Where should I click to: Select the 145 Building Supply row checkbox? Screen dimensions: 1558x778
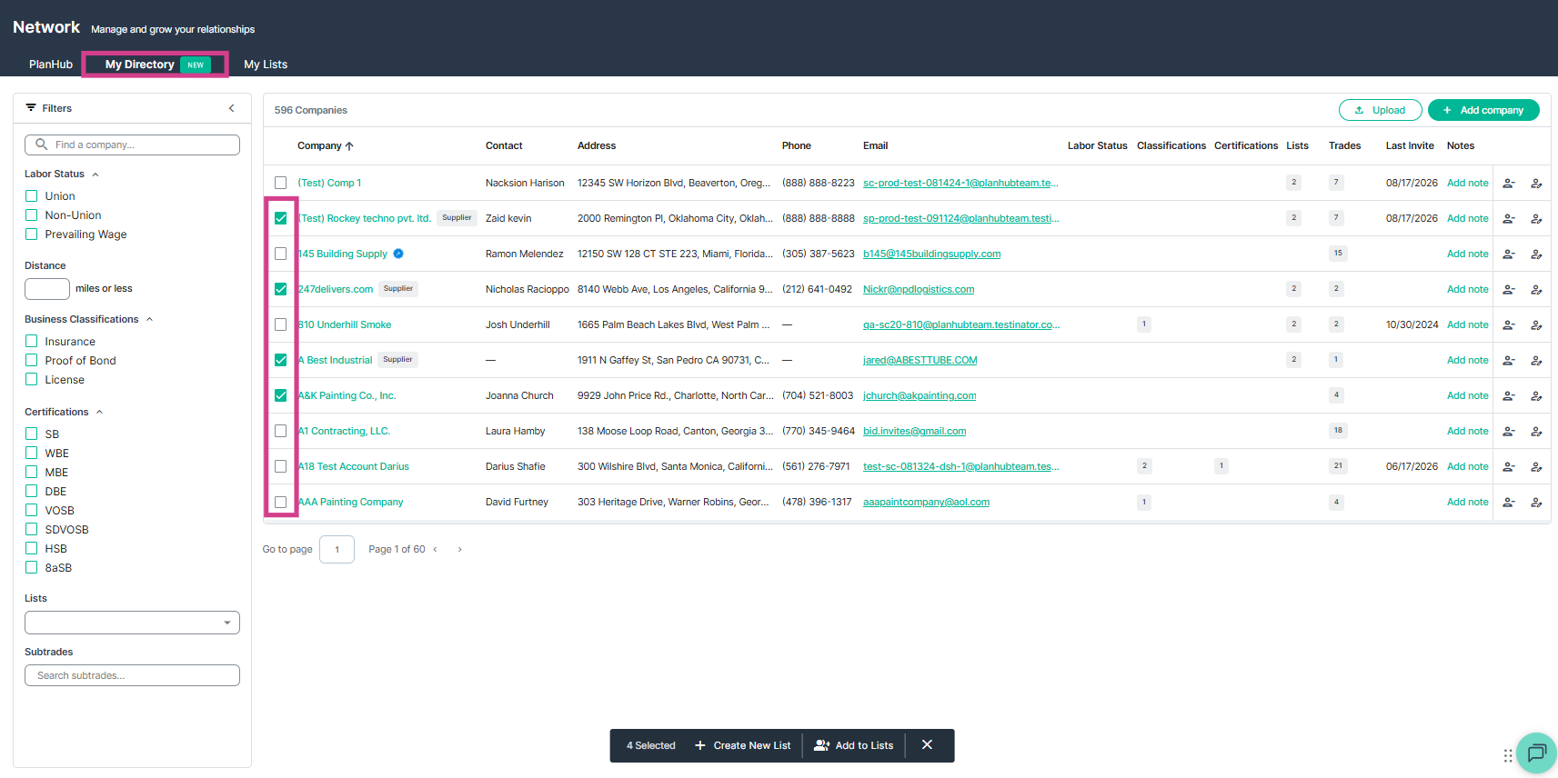coord(280,254)
